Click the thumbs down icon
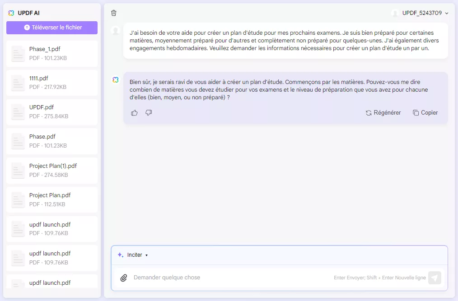458x301 pixels. (x=149, y=113)
